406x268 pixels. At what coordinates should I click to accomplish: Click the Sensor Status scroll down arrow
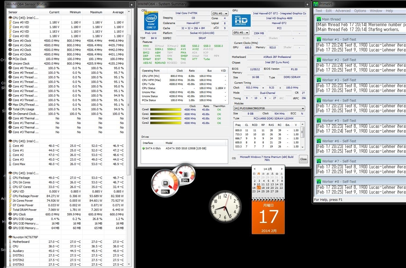tap(129, 264)
